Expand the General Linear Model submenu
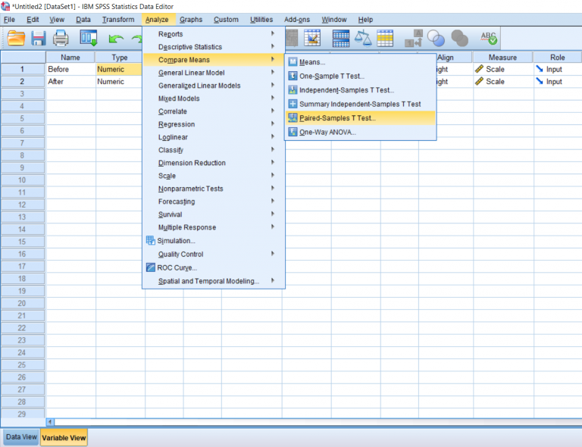Image resolution: width=582 pixels, height=447 pixels. click(214, 73)
